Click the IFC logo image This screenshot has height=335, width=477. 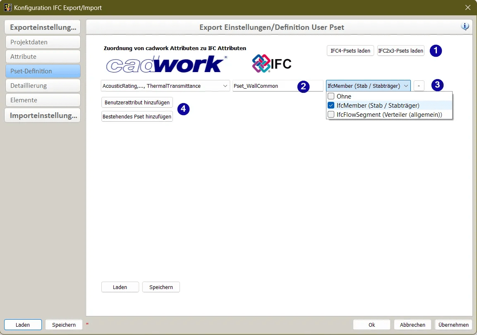pyautogui.click(x=272, y=63)
